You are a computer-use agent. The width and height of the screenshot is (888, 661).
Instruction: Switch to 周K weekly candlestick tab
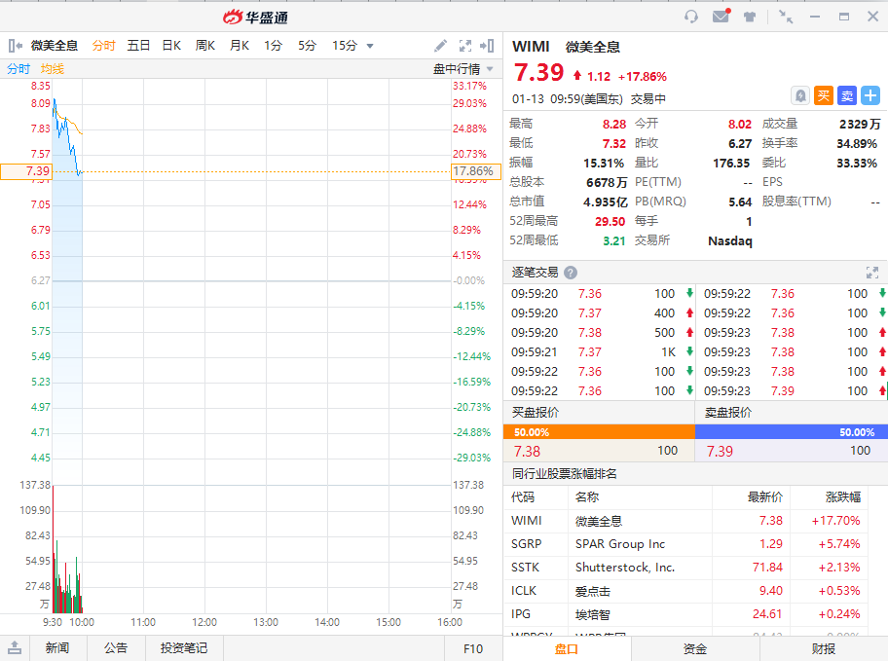(205, 46)
